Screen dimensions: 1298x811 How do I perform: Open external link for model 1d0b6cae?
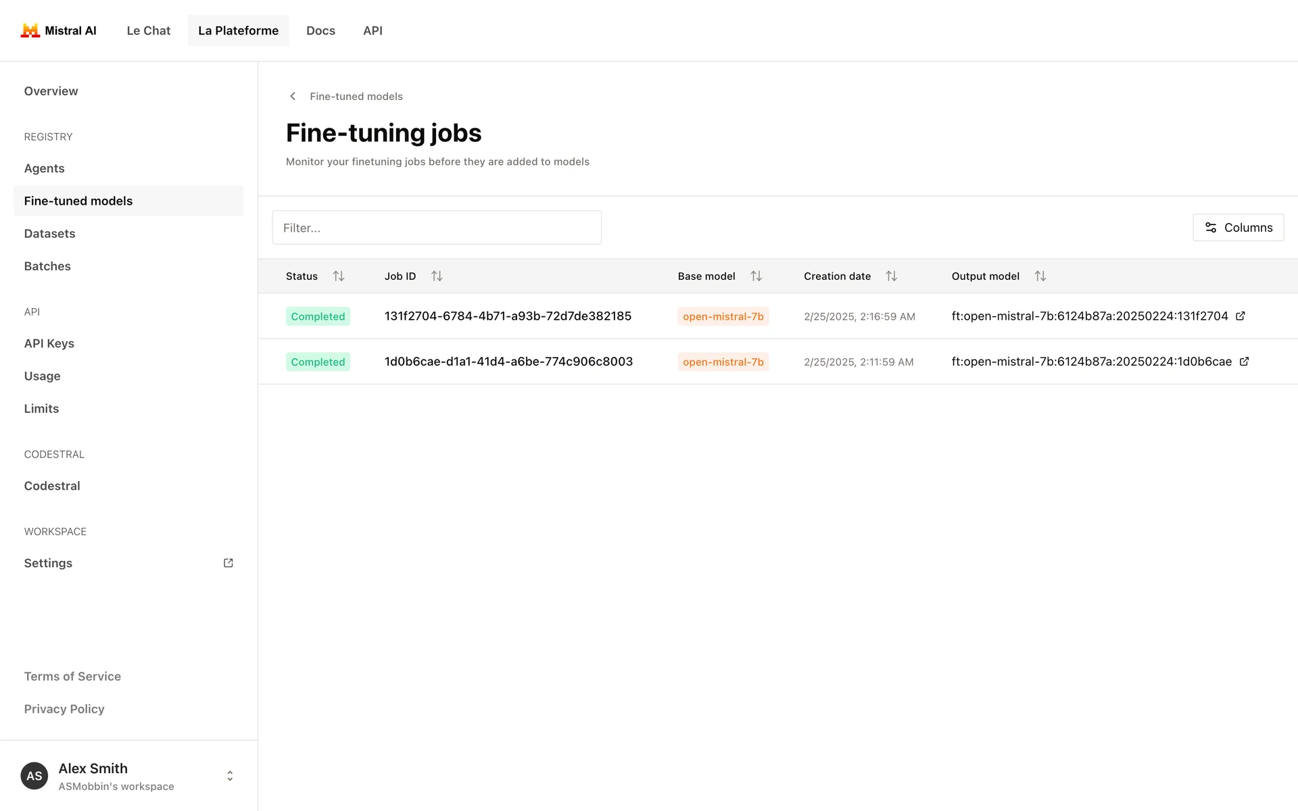1244,362
